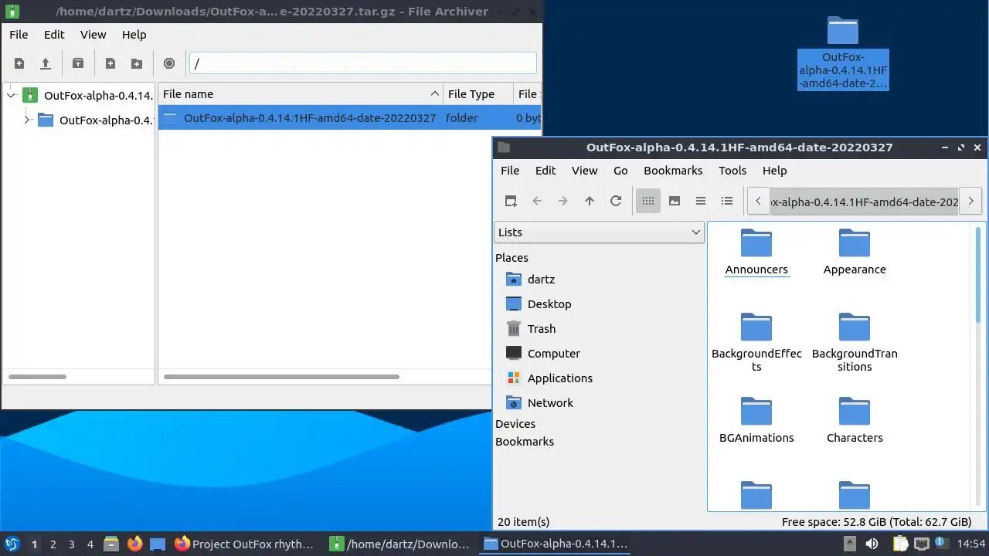Launch Firefox from the taskbar quick launcher
The height and width of the screenshot is (556, 989).
pyautogui.click(x=134, y=544)
